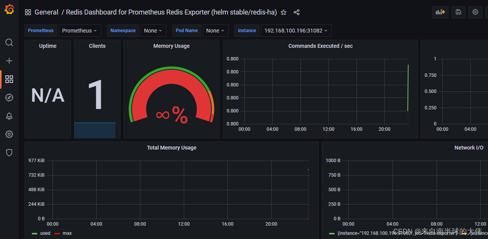Select the Dashboards sidebar icon
This screenshot has height=239, width=488.
click(x=9, y=79)
